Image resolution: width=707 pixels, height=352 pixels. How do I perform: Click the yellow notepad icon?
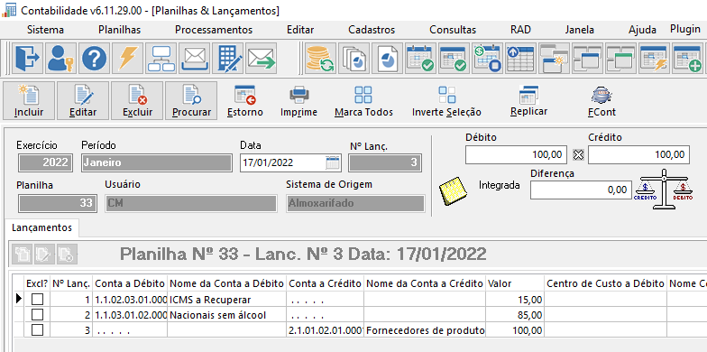pos(453,190)
